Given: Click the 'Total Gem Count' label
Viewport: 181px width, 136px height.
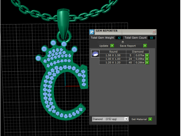Looking at the screenshot, I should 135,38.
